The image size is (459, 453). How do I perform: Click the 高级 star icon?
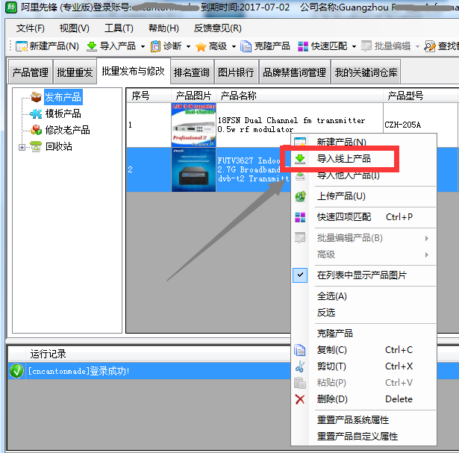[x=201, y=46]
